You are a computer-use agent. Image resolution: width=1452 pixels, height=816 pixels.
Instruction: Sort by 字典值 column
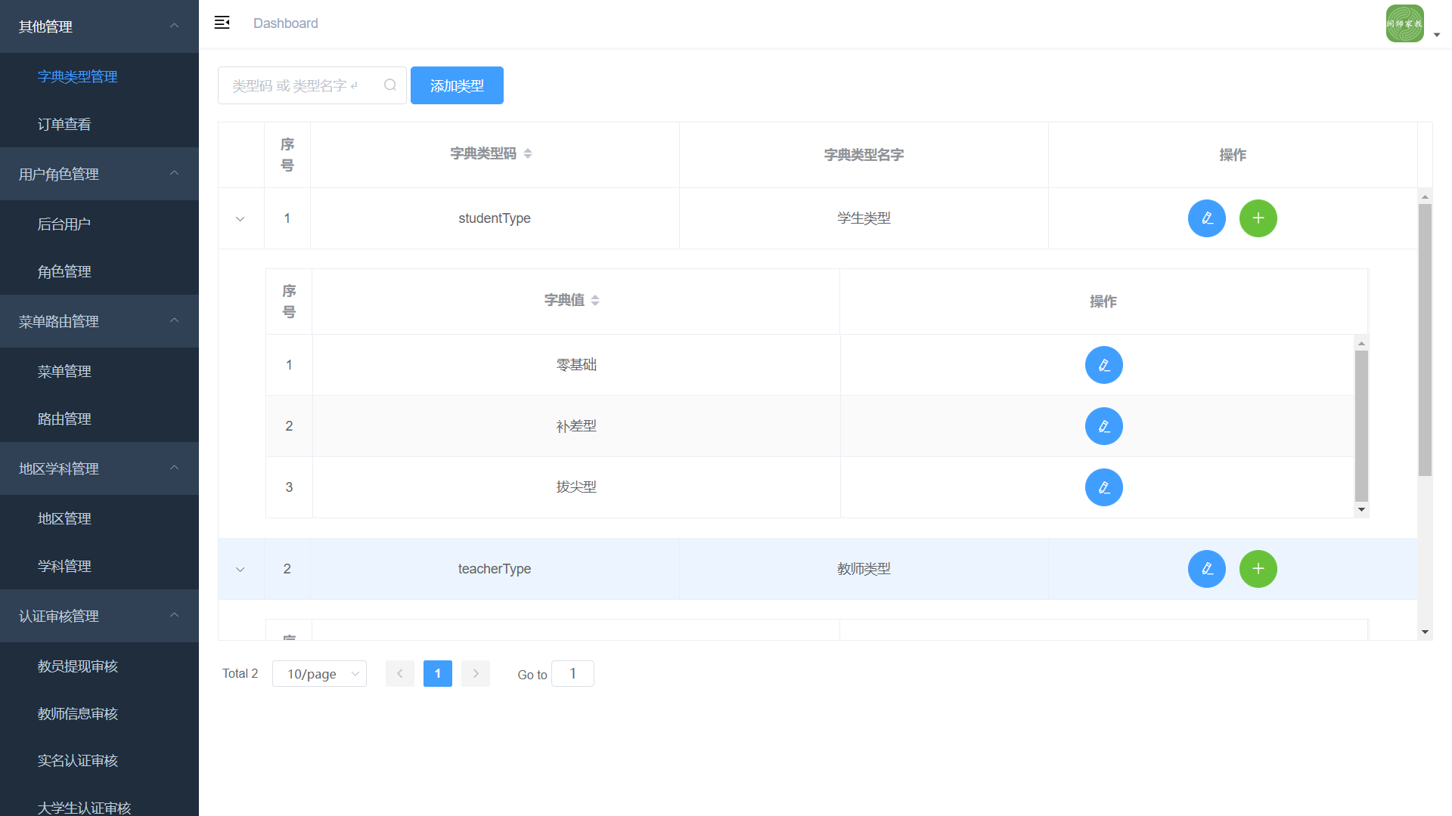tap(595, 300)
